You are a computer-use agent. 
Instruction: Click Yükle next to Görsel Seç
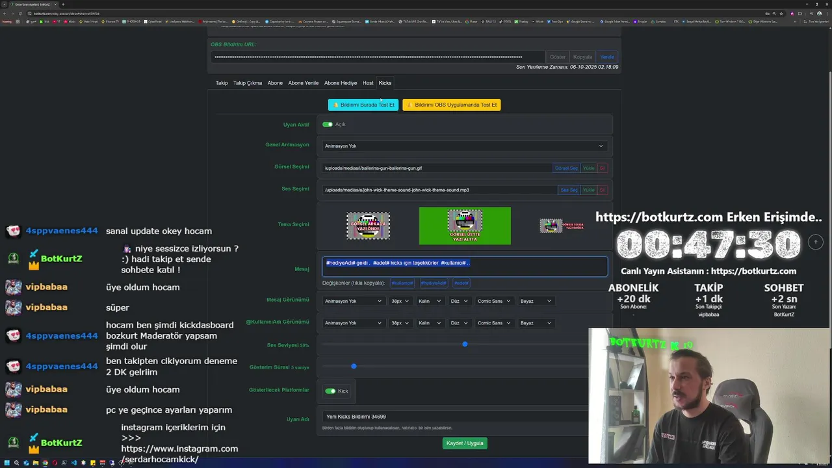pos(589,168)
